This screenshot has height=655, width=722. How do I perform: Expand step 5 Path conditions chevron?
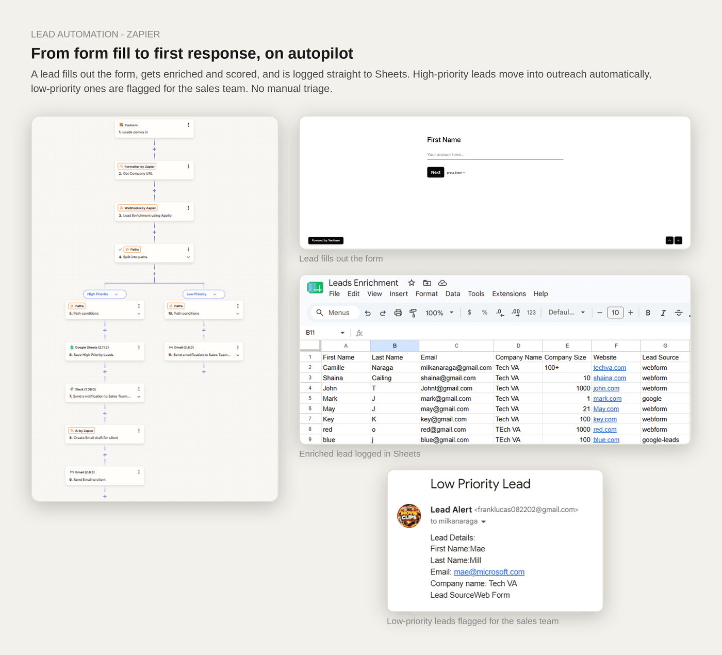coord(139,314)
